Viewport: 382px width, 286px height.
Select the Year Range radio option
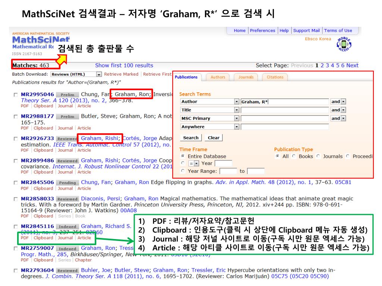point(183,171)
